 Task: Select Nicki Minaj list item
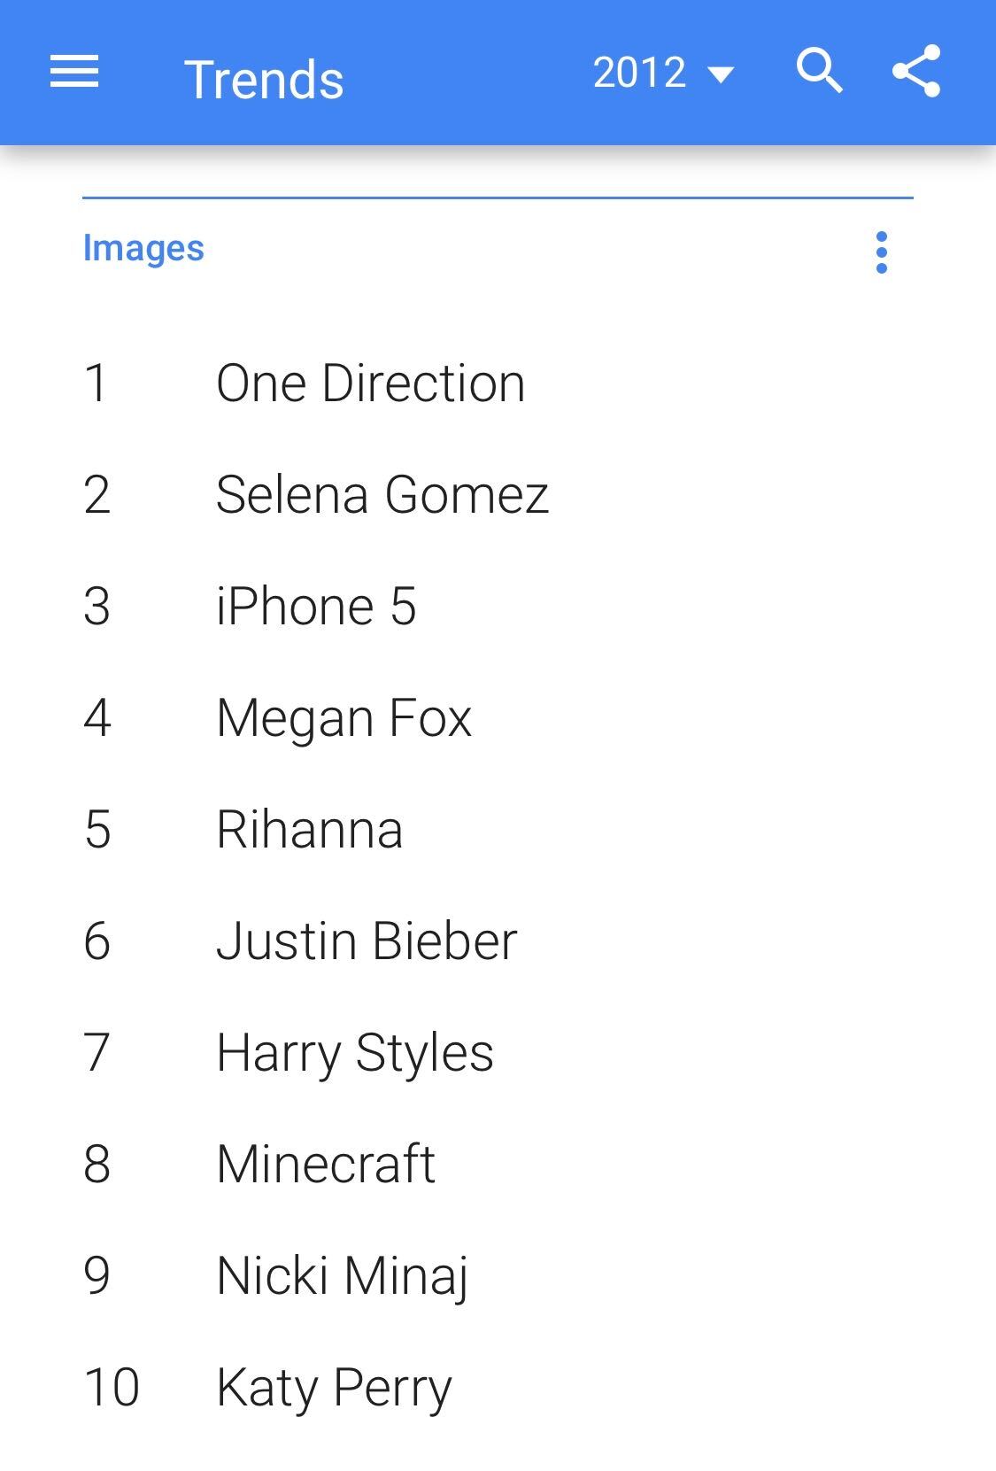click(342, 1276)
